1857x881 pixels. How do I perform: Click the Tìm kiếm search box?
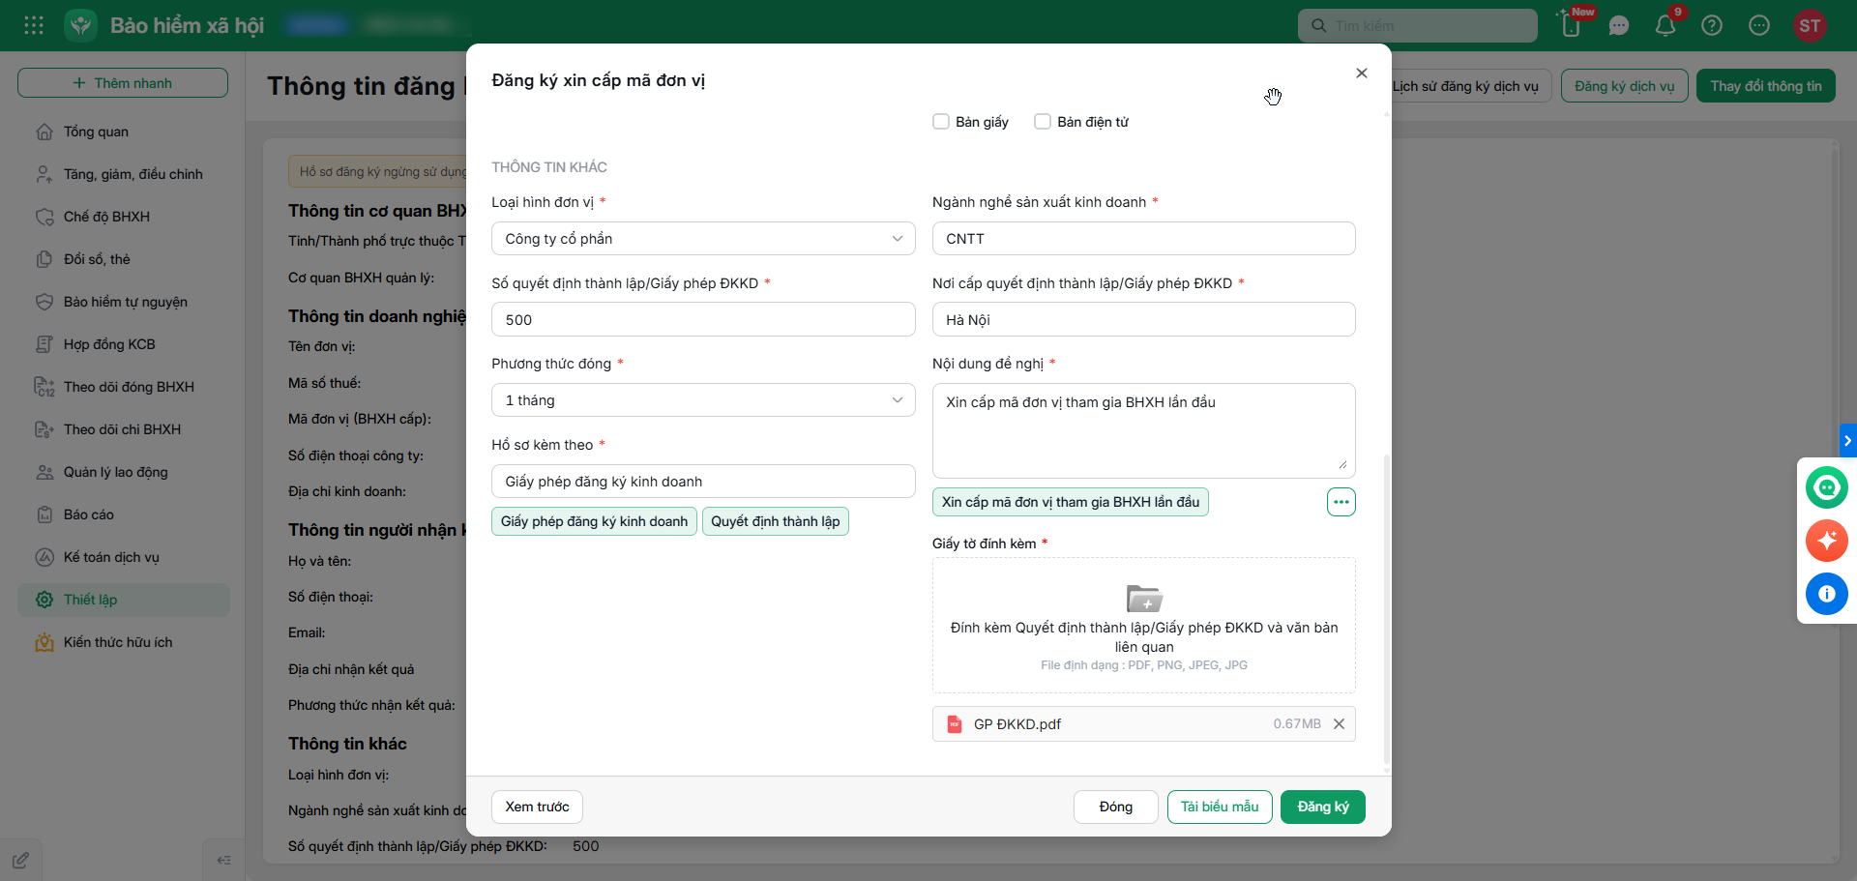pyautogui.click(x=1417, y=26)
